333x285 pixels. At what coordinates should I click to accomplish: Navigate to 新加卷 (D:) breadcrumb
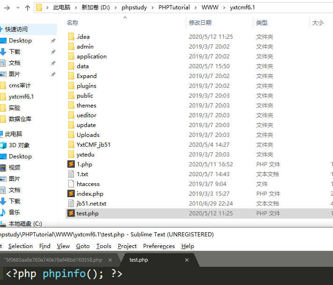(x=96, y=7)
